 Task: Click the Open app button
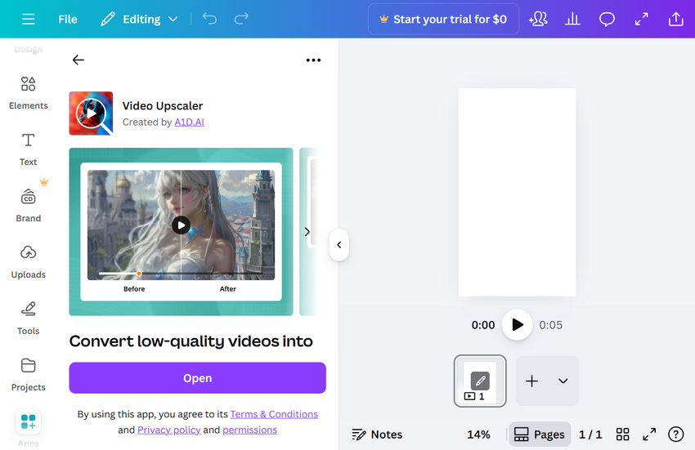(x=197, y=378)
